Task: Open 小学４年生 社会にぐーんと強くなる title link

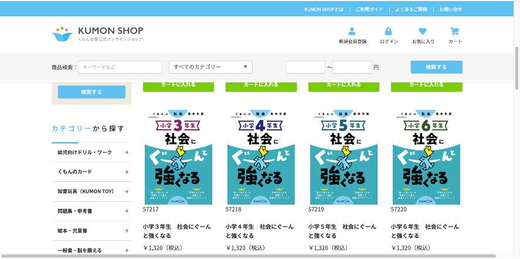Action: pos(260,231)
